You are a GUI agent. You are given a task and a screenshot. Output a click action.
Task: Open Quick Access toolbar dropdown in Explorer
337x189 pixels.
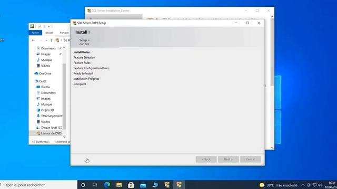pos(49,26)
